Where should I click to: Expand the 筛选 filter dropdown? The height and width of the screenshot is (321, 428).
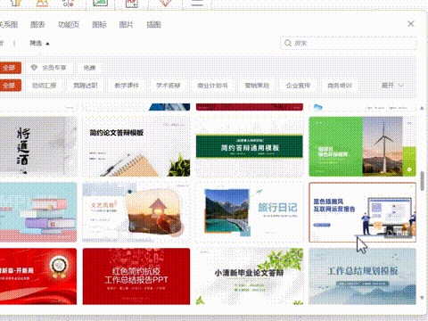coord(39,44)
